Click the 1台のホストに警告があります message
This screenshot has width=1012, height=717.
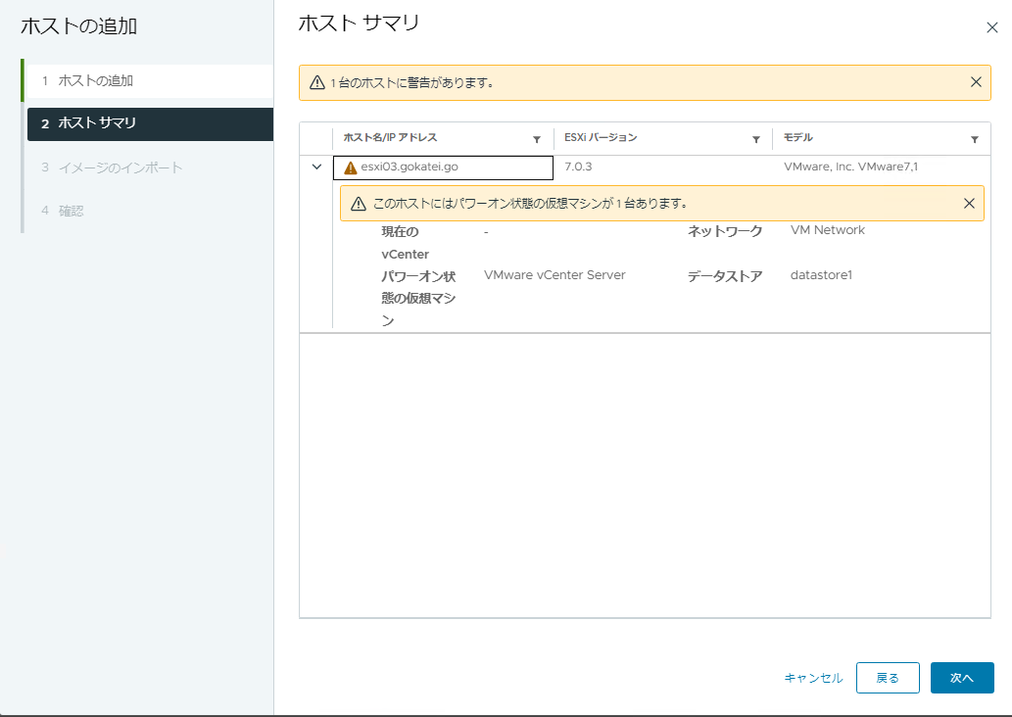411,82
